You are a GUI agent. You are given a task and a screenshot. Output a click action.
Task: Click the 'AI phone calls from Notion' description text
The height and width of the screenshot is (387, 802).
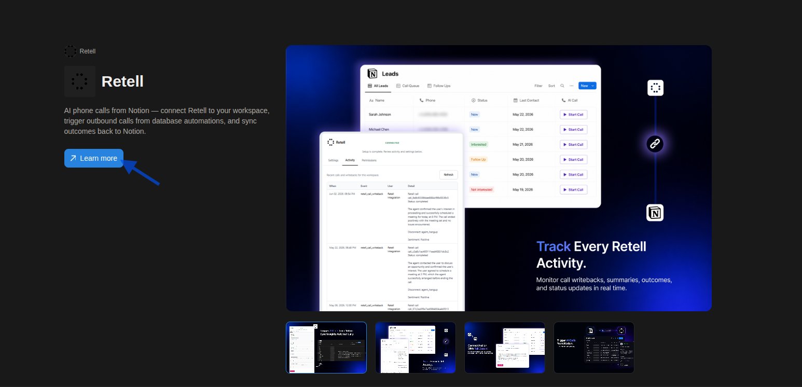pos(167,121)
